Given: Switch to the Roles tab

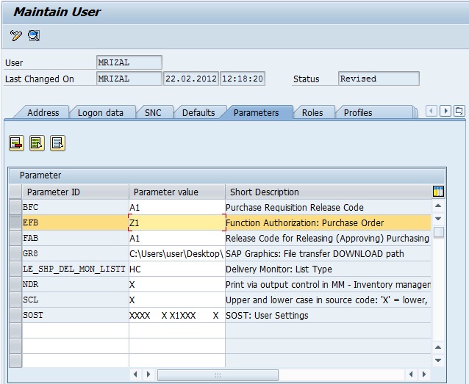Looking at the screenshot, I should [312, 112].
